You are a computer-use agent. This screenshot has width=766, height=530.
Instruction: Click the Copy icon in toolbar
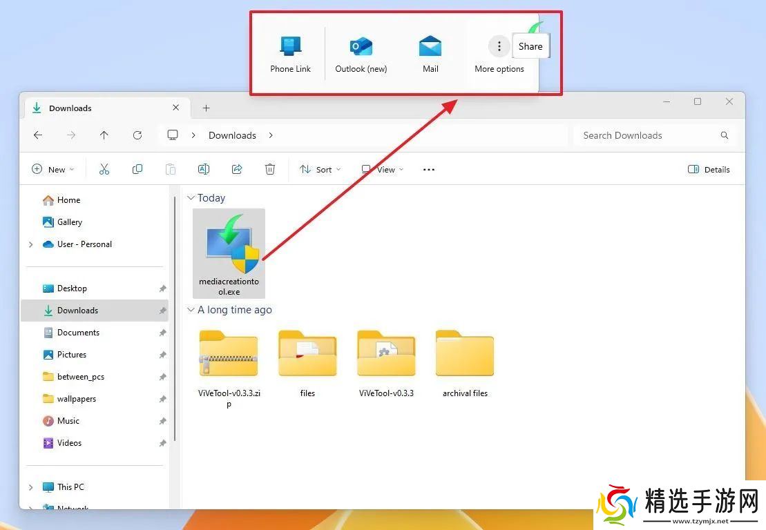(x=137, y=169)
